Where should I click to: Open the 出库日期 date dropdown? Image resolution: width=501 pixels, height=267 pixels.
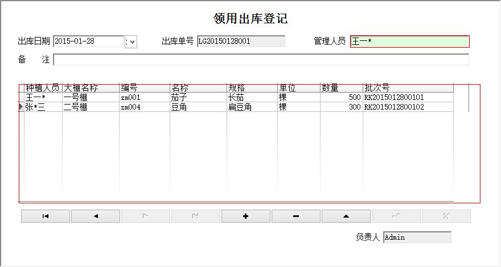[131, 42]
